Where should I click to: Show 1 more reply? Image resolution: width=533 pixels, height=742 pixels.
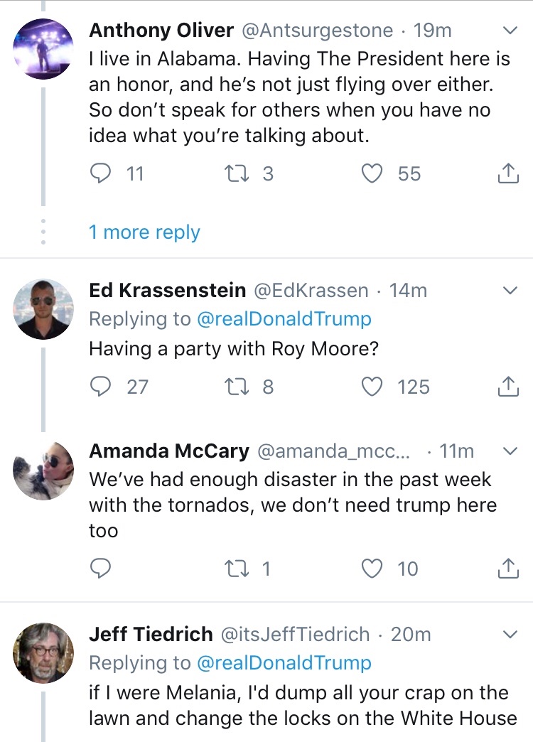pyautogui.click(x=144, y=232)
